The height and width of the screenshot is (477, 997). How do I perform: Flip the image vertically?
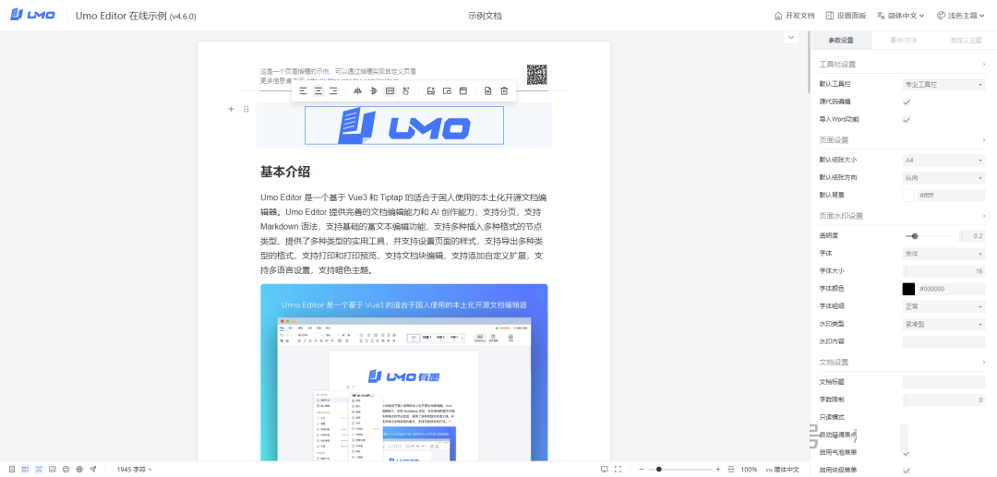373,90
